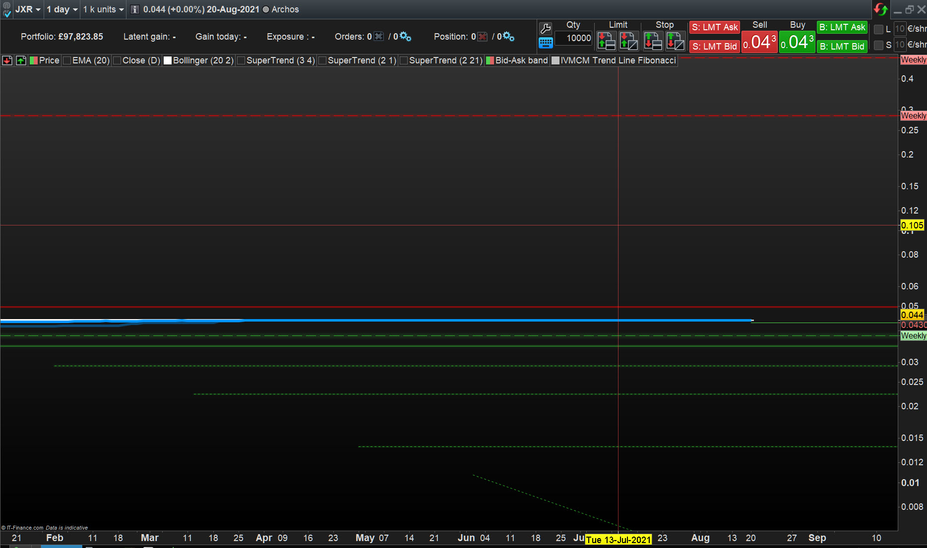Click the first Stop order icon
Viewport: 927px width, 548px height.
point(653,41)
